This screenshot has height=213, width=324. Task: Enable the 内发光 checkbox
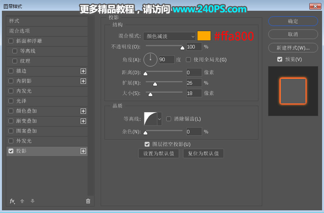point(11,91)
